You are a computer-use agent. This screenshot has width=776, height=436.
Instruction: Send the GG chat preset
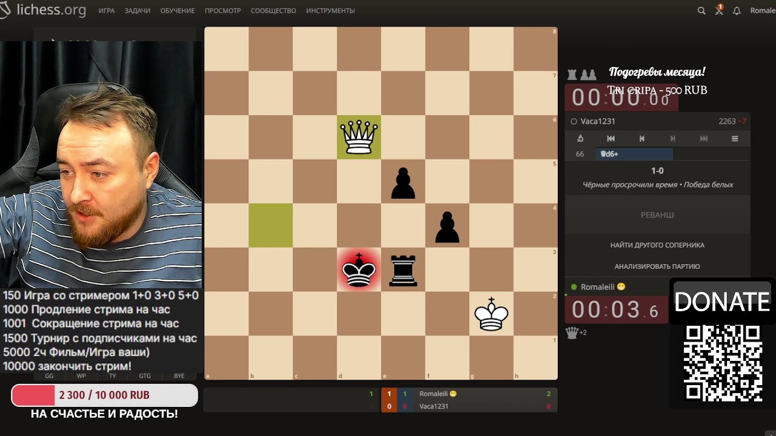click(x=49, y=376)
